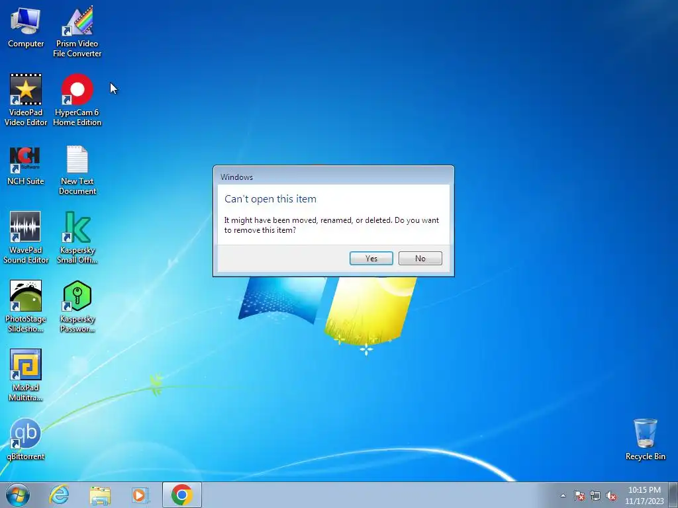Image resolution: width=678 pixels, height=508 pixels.
Task: Select the New Text Document file
Action: (77, 170)
